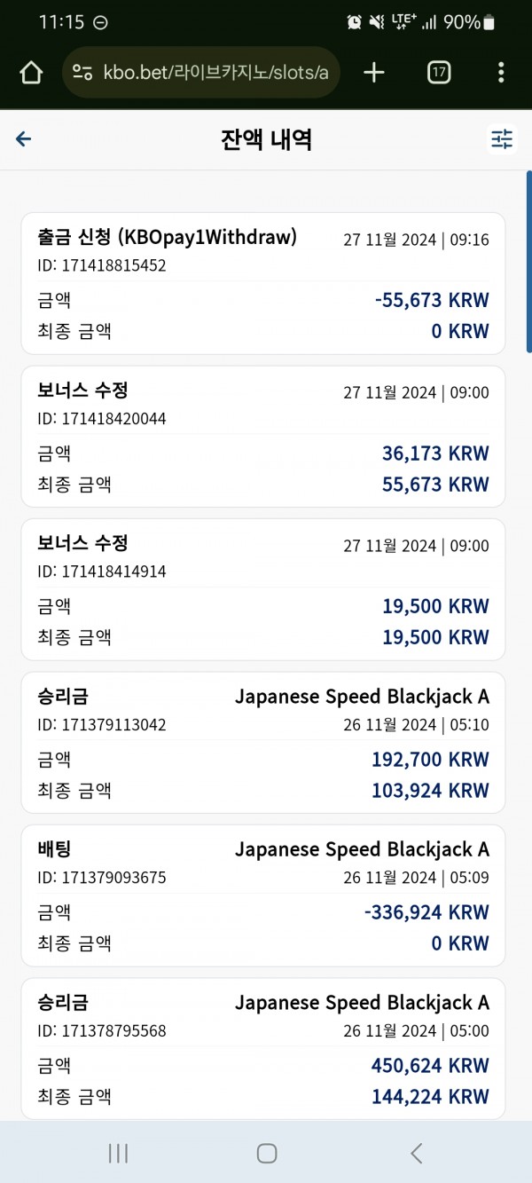532x1183 pixels.
Task: Open a new tab with plus icon
Action: click(x=374, y=73)
